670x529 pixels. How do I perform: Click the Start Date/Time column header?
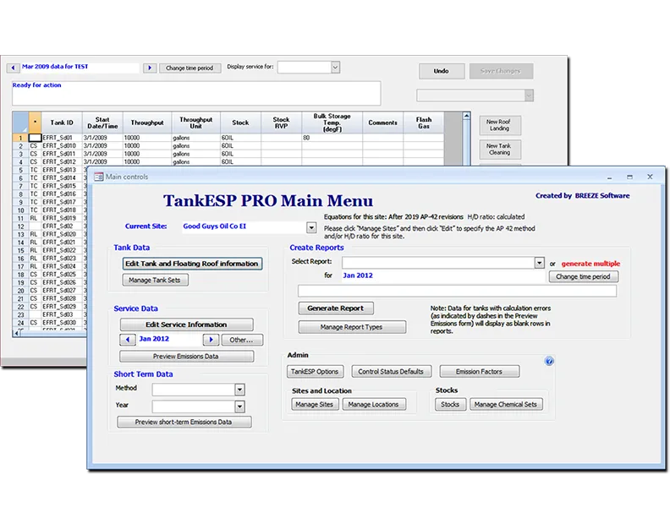tap(102, 123)
